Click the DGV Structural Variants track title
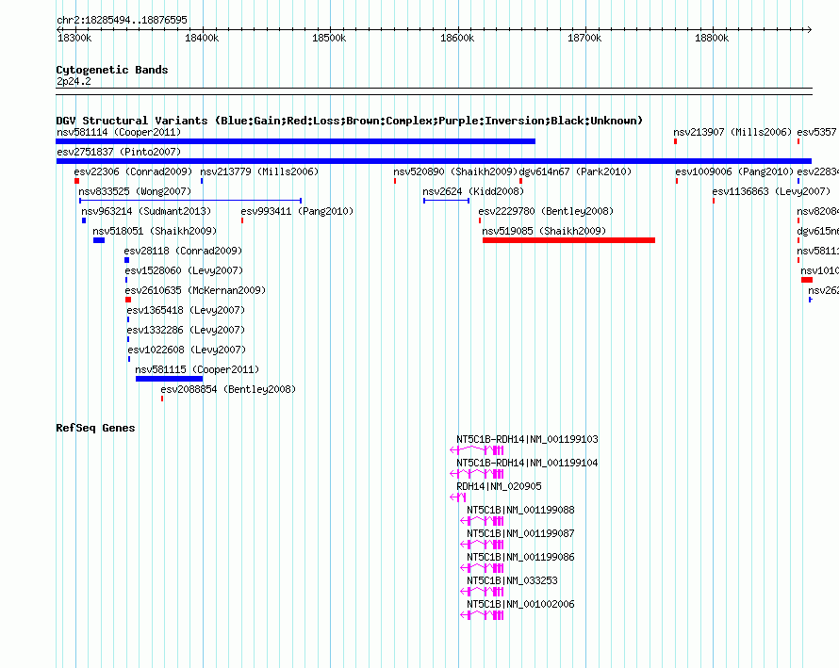Image resolution: width=839 pixels, height=668 pixels. (350, 121)
